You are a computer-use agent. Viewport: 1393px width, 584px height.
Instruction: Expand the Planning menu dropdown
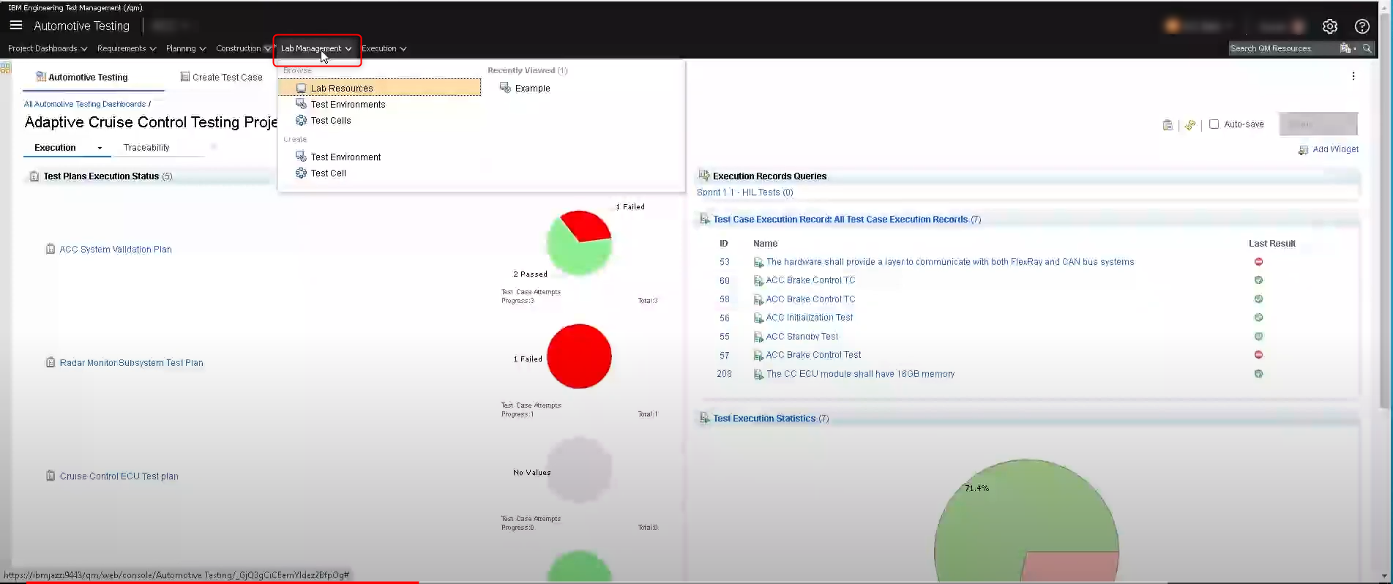[185, 48]
